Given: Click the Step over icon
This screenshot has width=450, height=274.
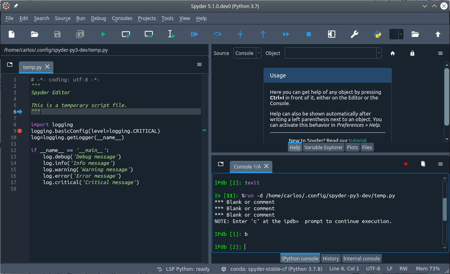Looking at the screenshot, I should [x=217, y=35].
